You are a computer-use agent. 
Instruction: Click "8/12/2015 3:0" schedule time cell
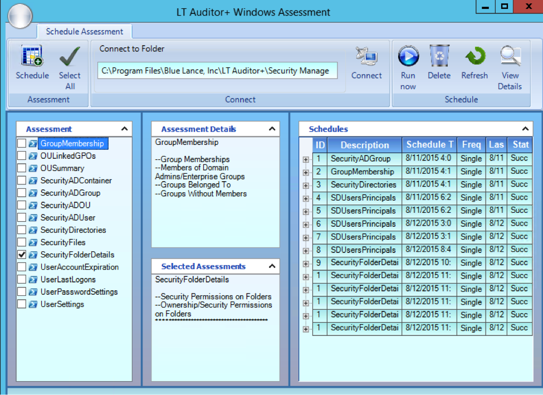[x=429, y=223]
